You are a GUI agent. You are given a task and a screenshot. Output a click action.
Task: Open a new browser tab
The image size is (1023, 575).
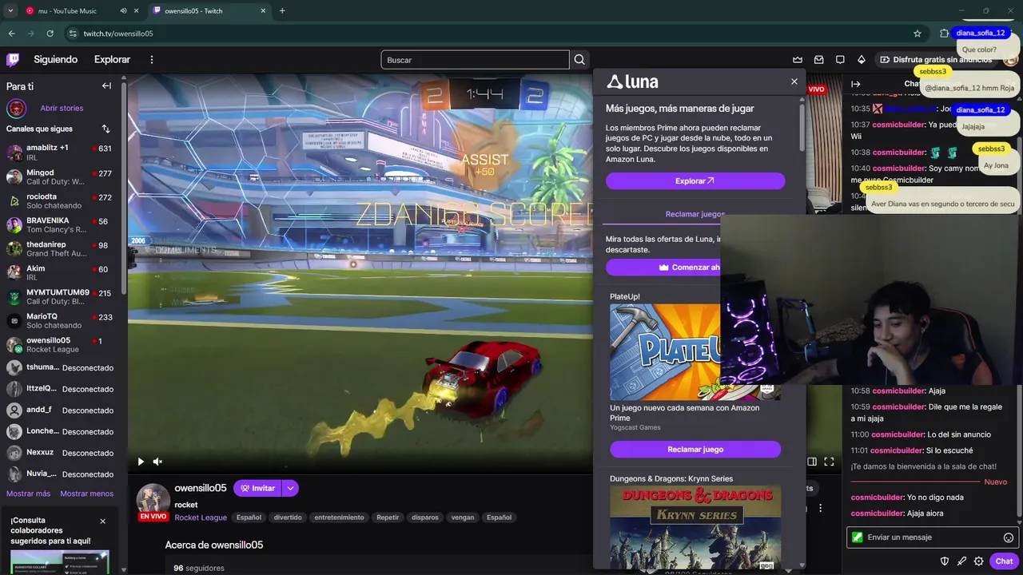tap(282, 11)
